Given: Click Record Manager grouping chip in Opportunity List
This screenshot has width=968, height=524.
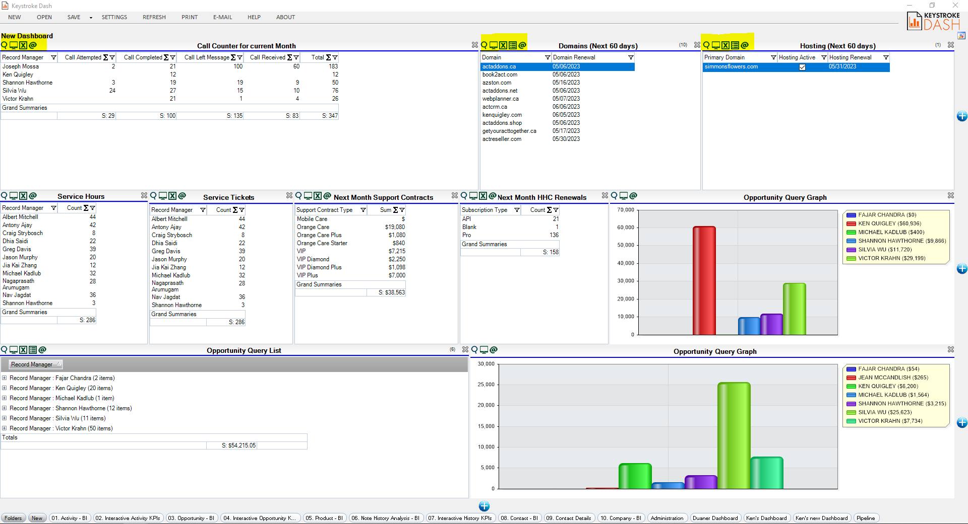Looking at the screenshot, I should tap(36, 364).
